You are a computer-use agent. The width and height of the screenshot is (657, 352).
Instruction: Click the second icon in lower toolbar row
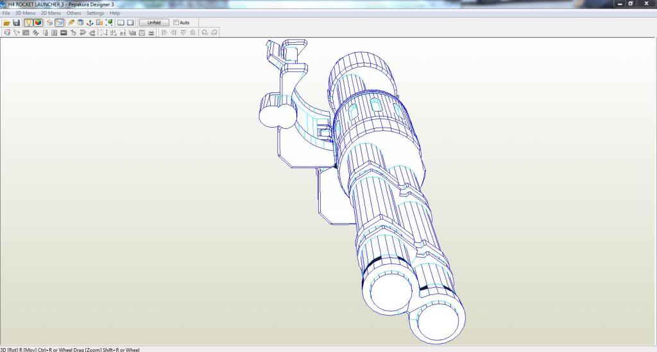(x=16, y=33)
